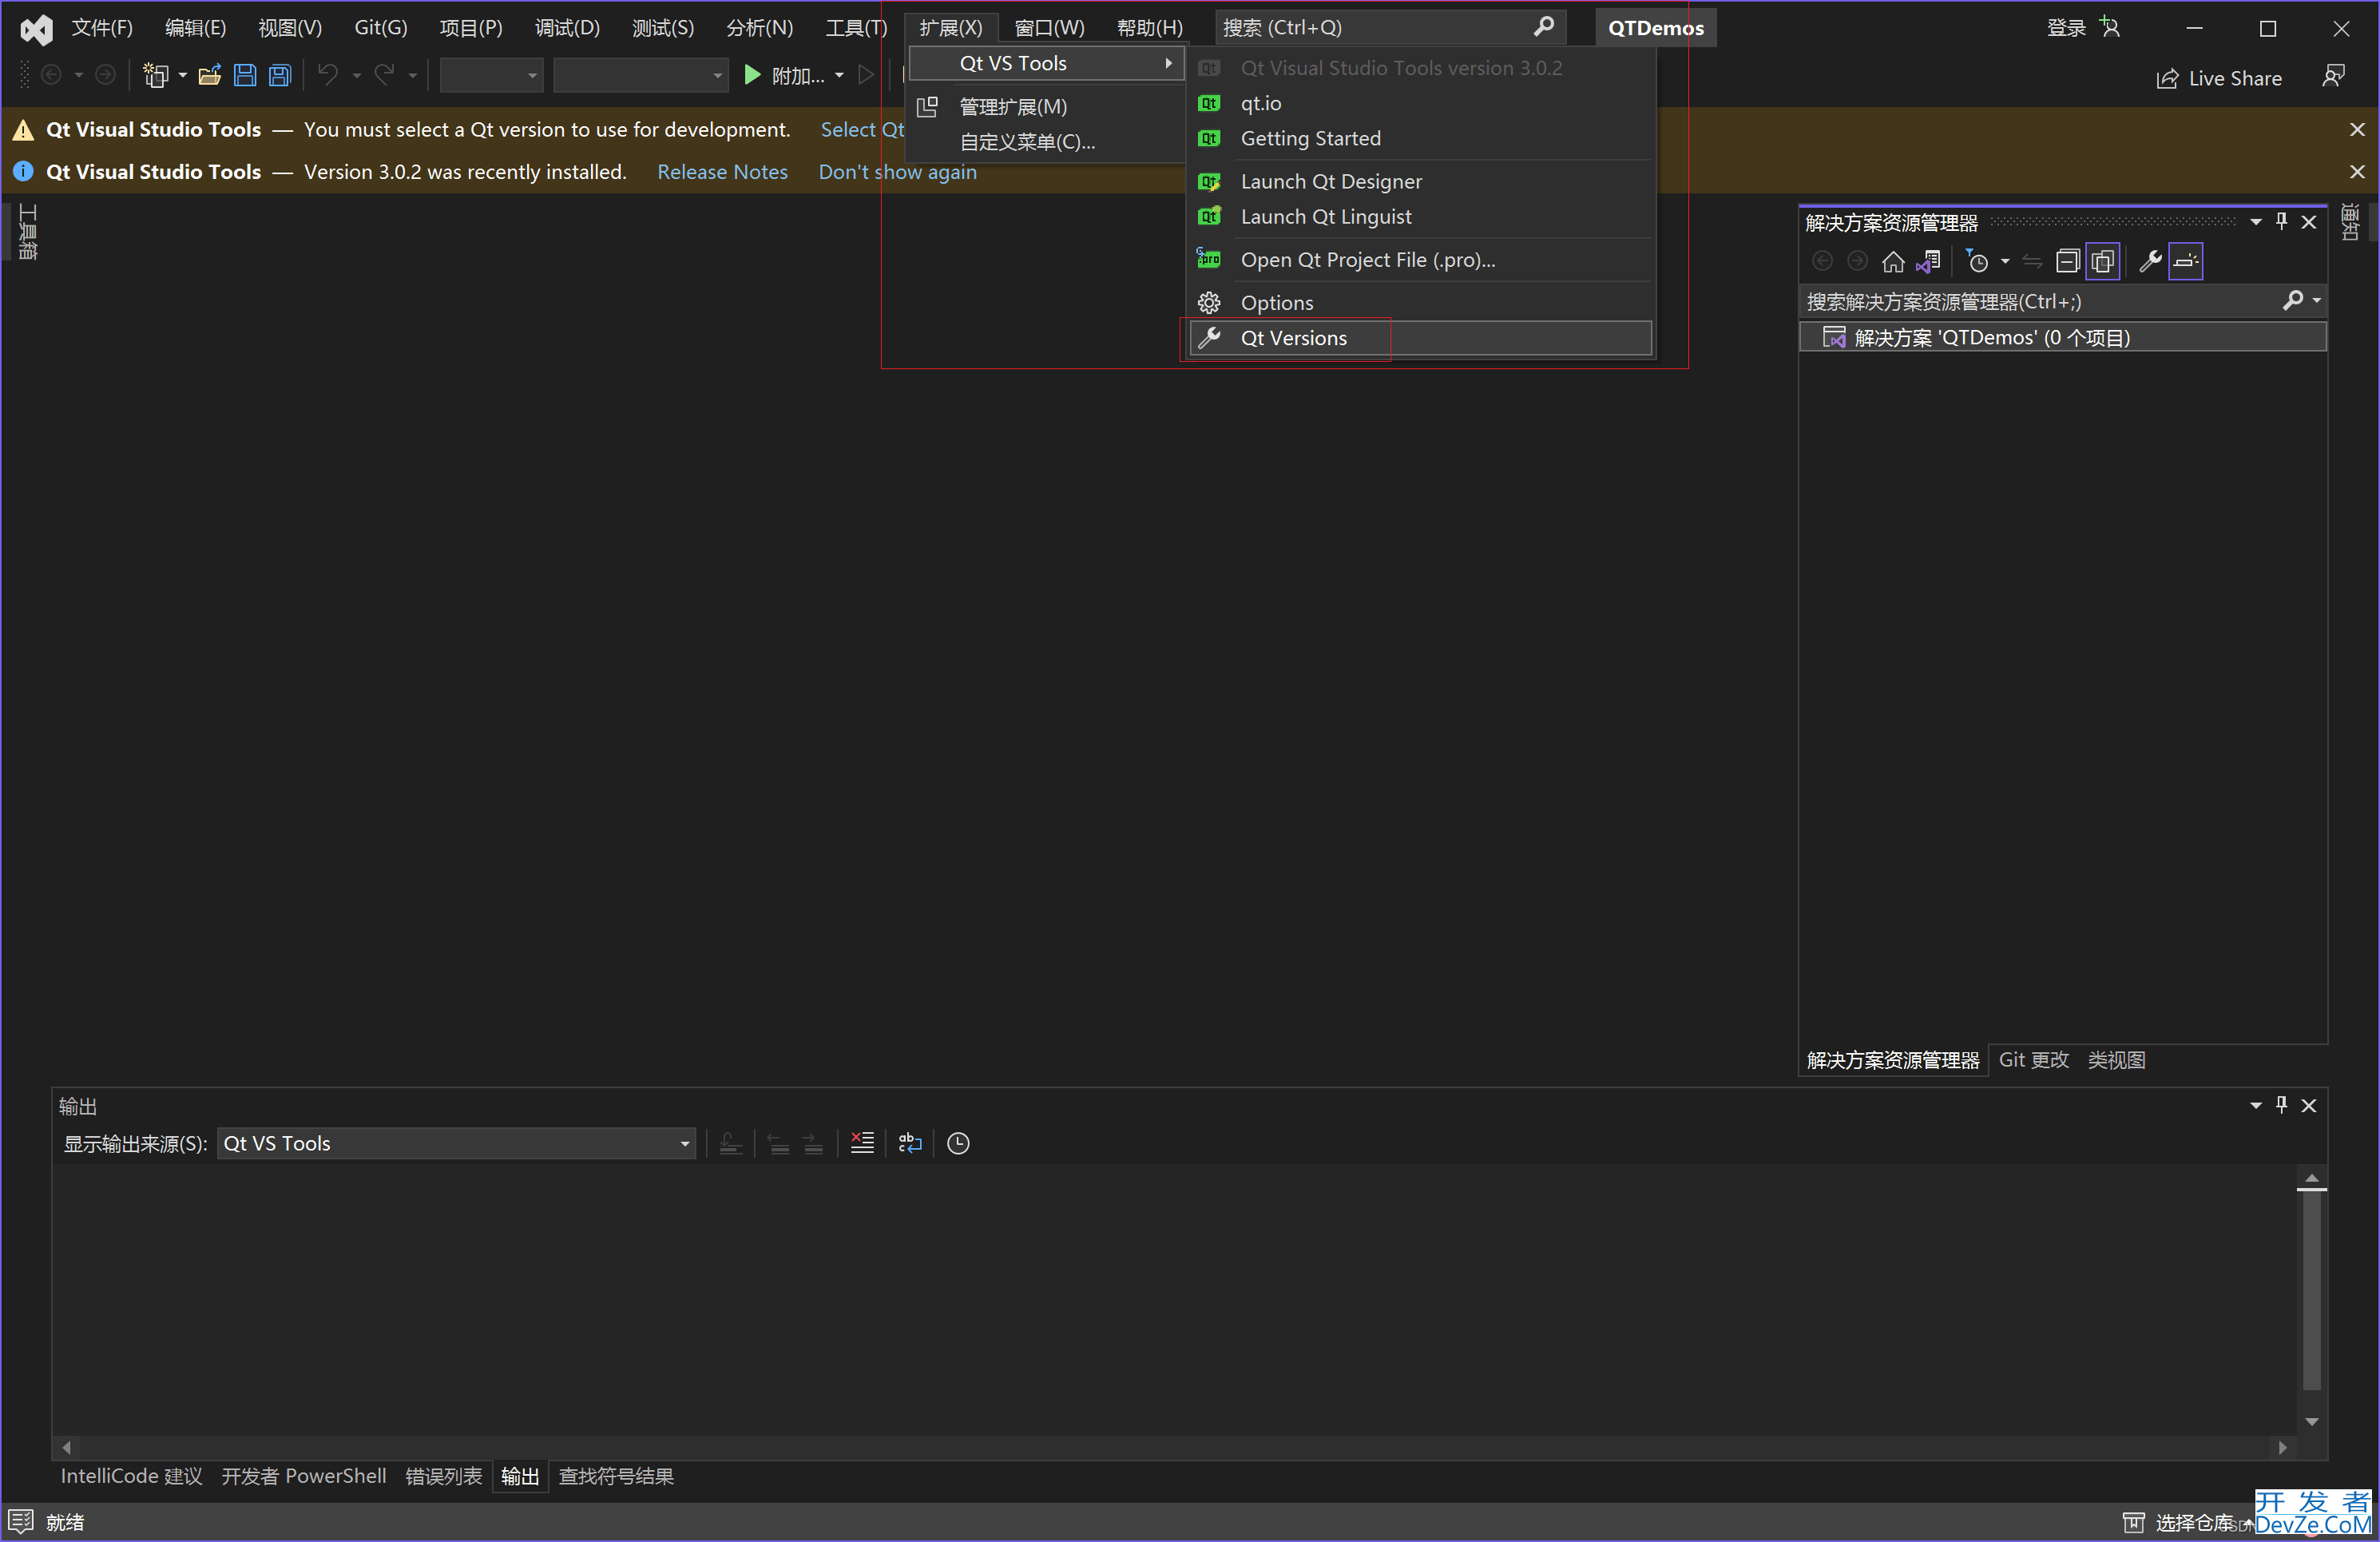The height and width of the screenshot is (1542, 2380).
Task: Click the Qt Versions menu item
Action: (1294, 338)
